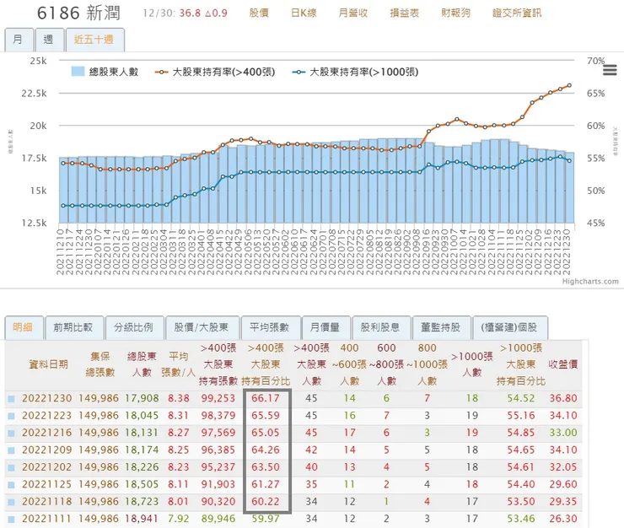Click blue square icon beside row 20221209
624x528 pixels.
(x=12, y=450)
